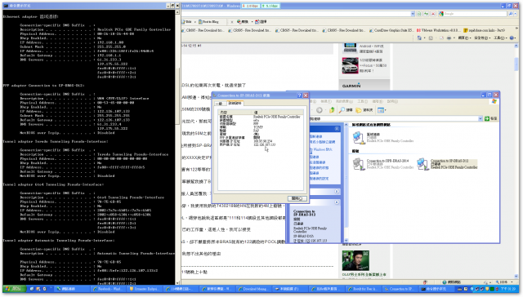Open the Help menu in Network Connections window
523x297 pixels.
tap(392, 101)
